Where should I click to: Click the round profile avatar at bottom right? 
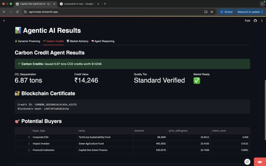247,162
